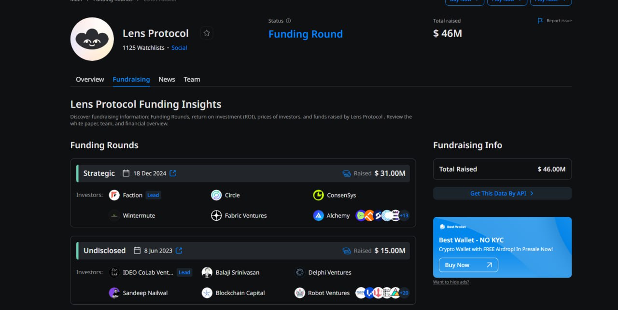Switch to the Overview tab
This screenshot has height=310, width=618.
(90, 79)
